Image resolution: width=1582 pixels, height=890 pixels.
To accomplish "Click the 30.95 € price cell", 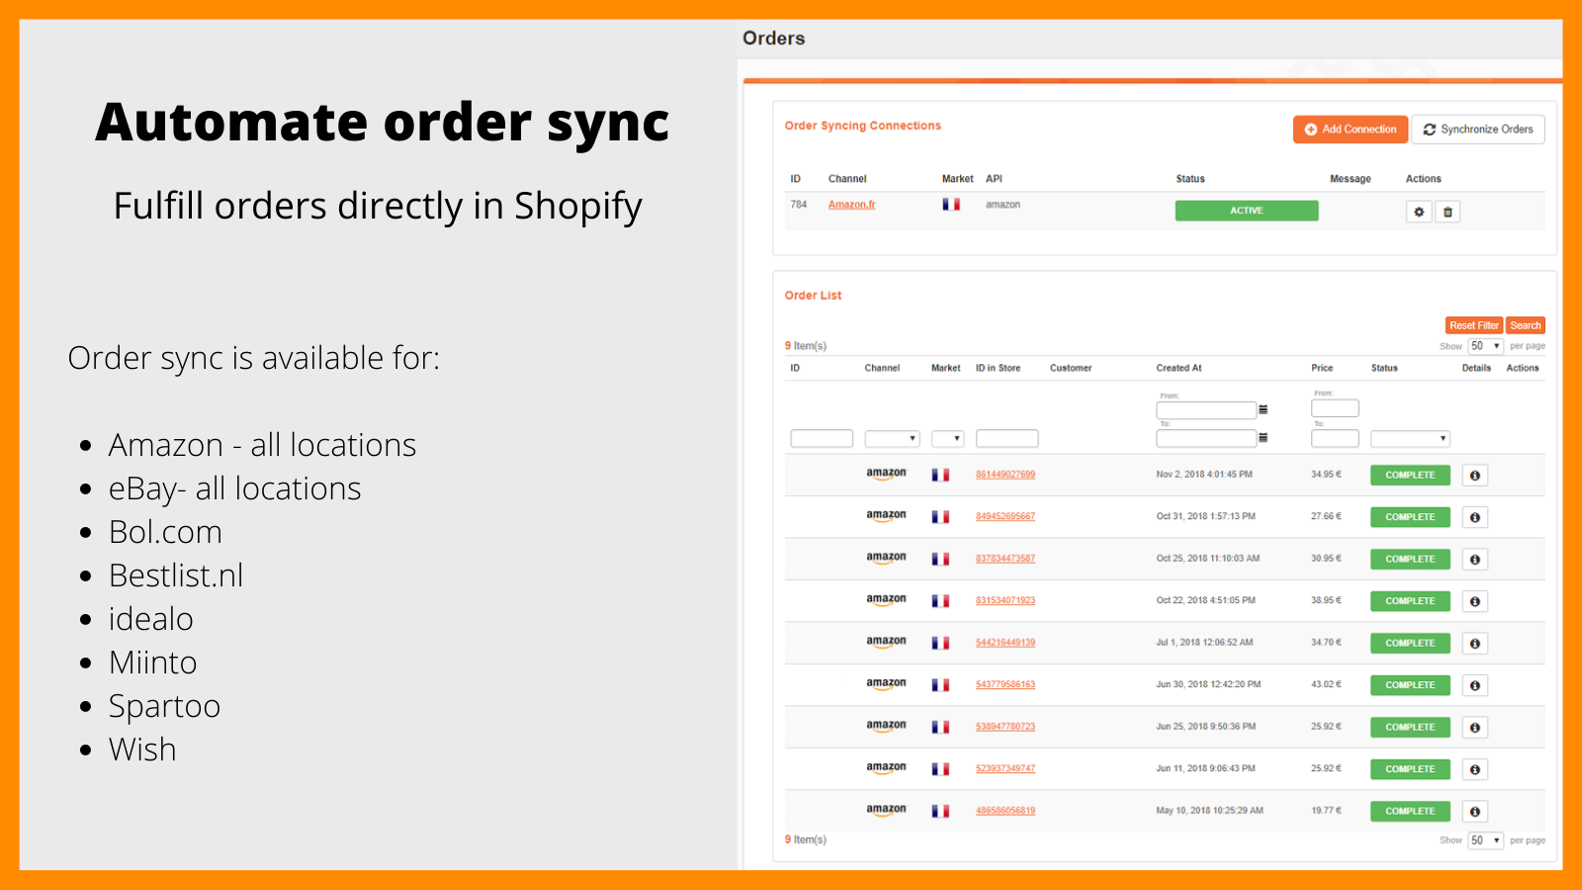I will (x=1327, y=559).
